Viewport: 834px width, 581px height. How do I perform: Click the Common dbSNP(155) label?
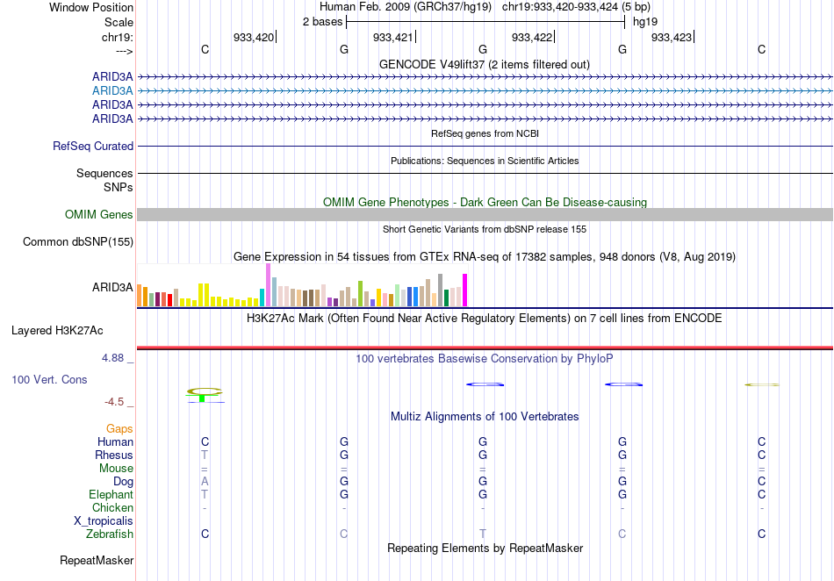click(78, 242)
